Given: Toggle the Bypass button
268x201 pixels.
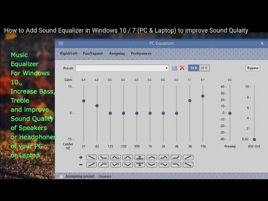Looking at the screenshot, I should (x=253, y=68).
